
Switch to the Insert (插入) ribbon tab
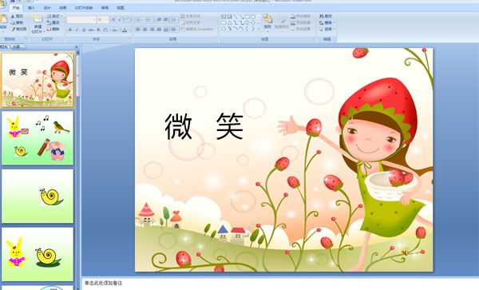coord(31,8)
